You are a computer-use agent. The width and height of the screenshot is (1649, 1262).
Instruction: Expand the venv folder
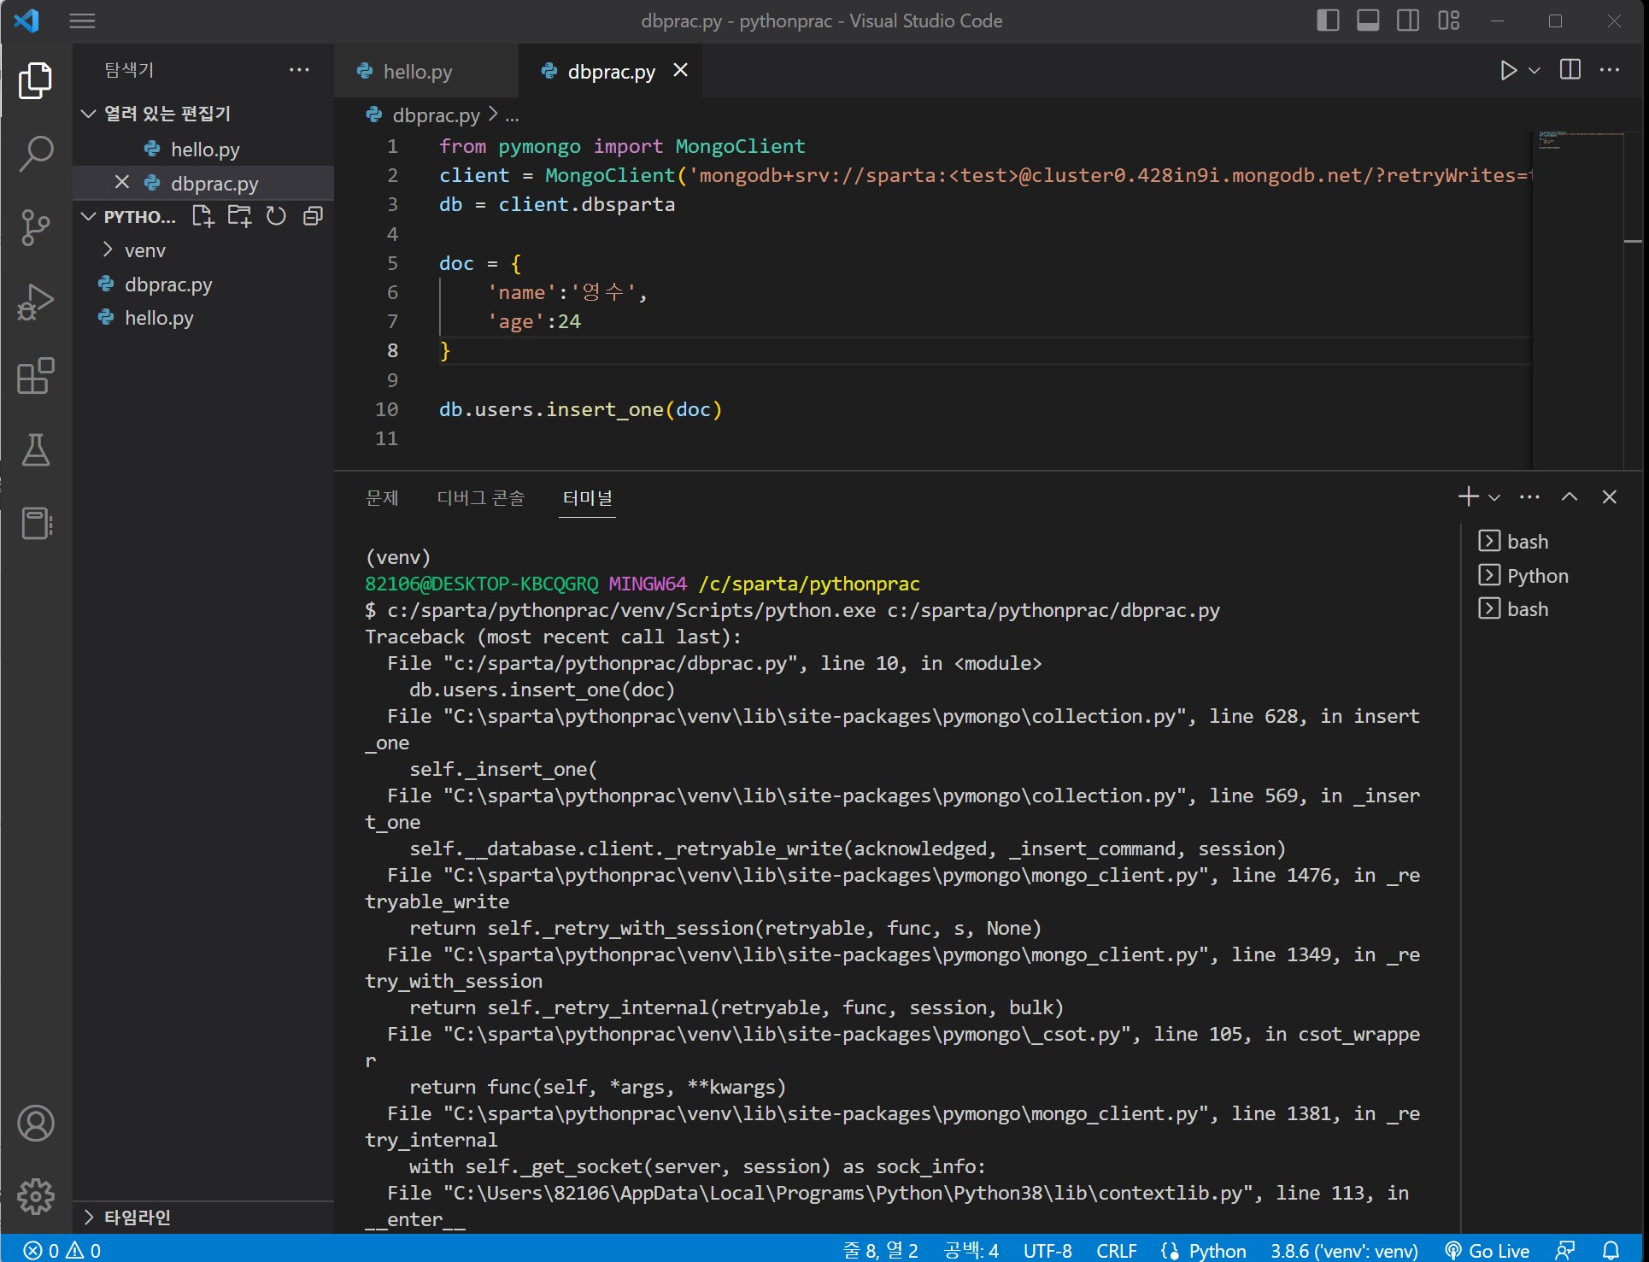108,249
